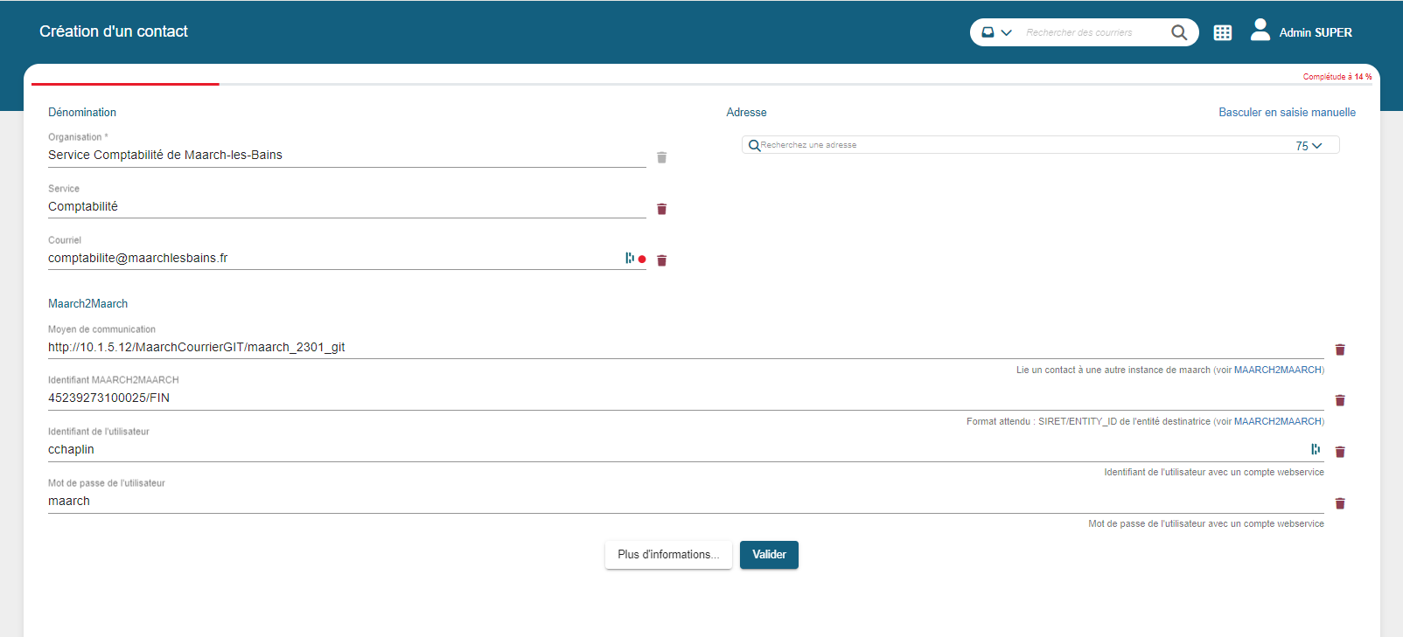1403x637 pixels.
Task: Remove the Moyen de communication field
Action: coord(1339,350)
